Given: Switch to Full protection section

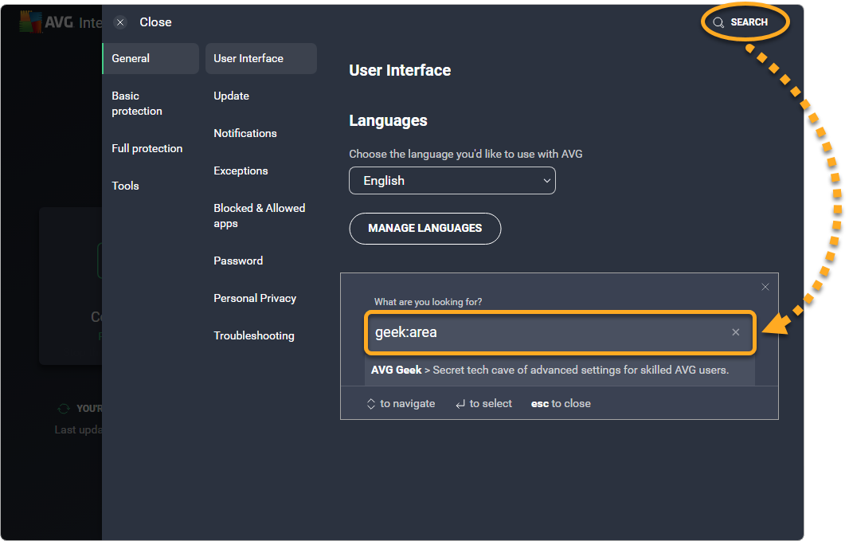Looking at the screenshot, I should (x=147, y=148).
